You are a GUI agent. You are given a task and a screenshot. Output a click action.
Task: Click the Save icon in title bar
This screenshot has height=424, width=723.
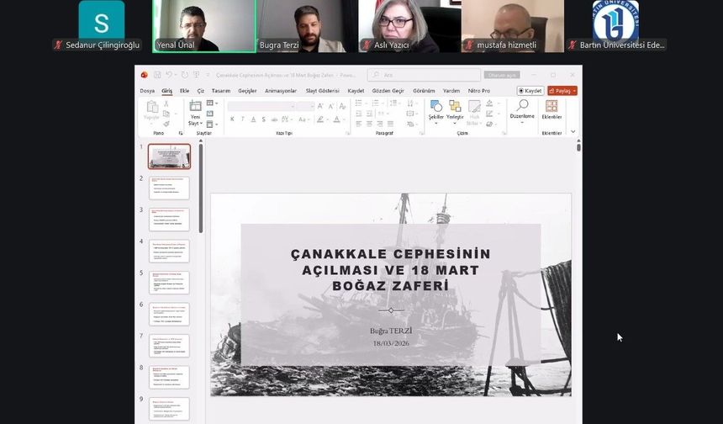tap(156, 75)
